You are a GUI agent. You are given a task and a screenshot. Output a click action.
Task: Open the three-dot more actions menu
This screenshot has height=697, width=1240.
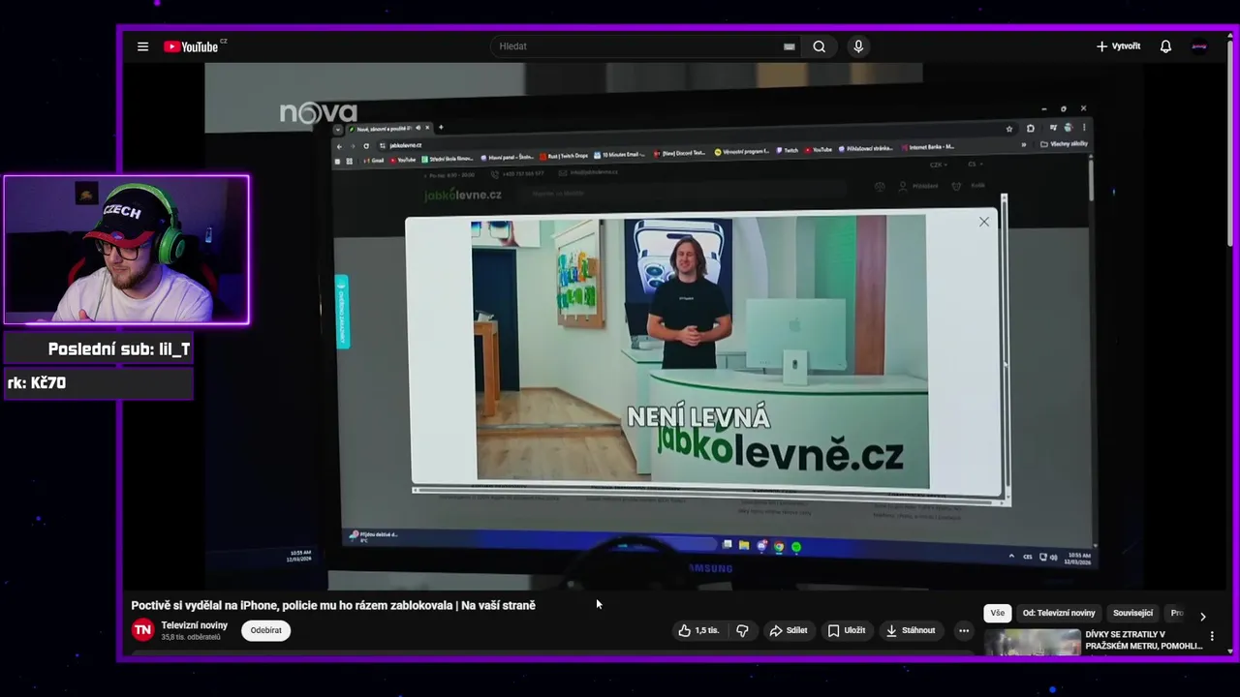[x=964, y=630]
